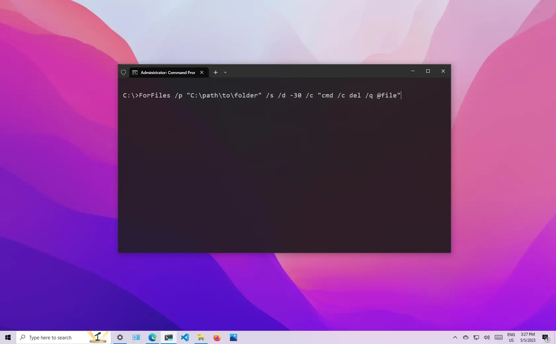This screenshot has height=344, width=556.
Task: Launch Firefox from the taskbar
Action: [217, 337]
